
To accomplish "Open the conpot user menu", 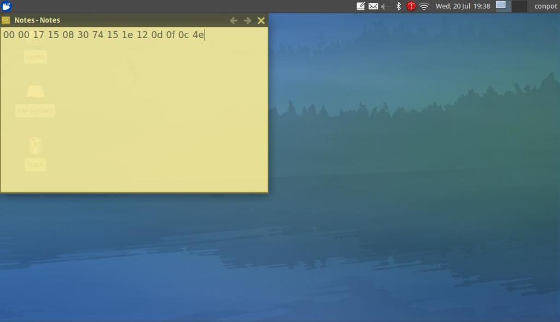I will coord(545,6).
